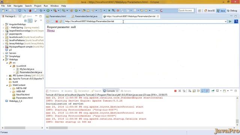Click the Save toolbar icon
Screen dimensions: 240x135
point(10,10)
